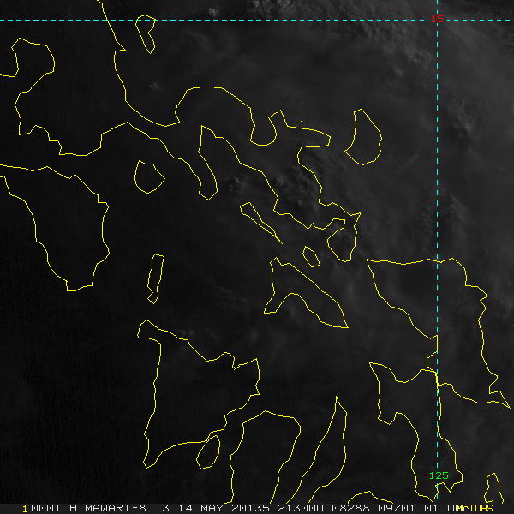
Task: Click the green -125 longitude label
Action: pyautogui.click(x=435, y=475)
